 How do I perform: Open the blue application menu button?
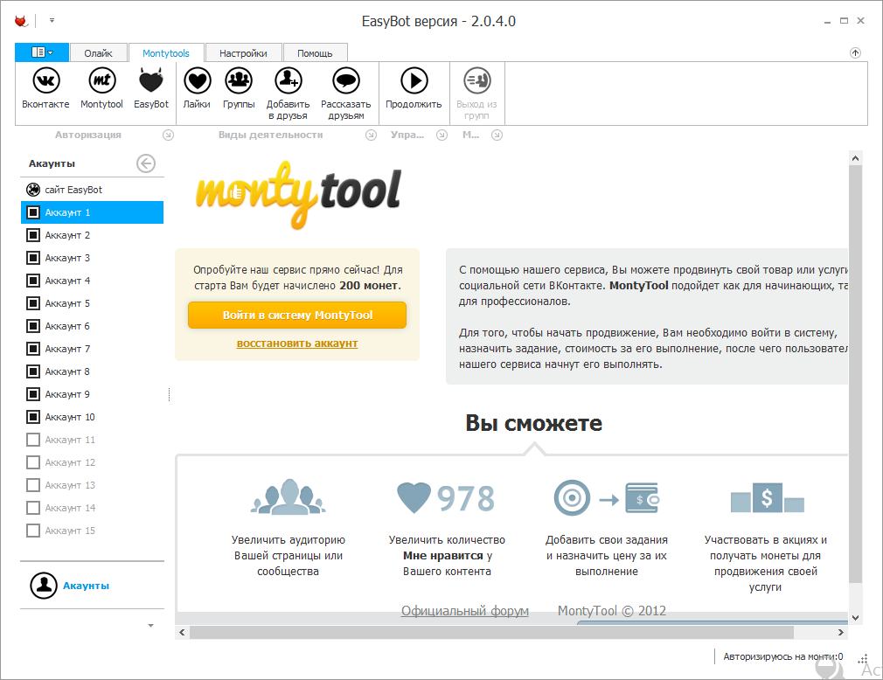(42, 52)
